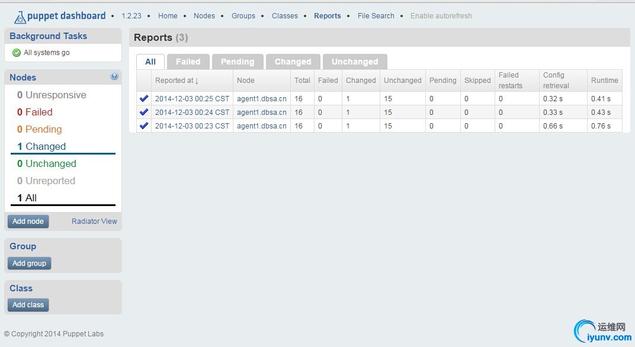This screenshot has width=635, height=347.
Task: Open the 2014-12-03 00:23 CST report
Action: click(192, 126)
